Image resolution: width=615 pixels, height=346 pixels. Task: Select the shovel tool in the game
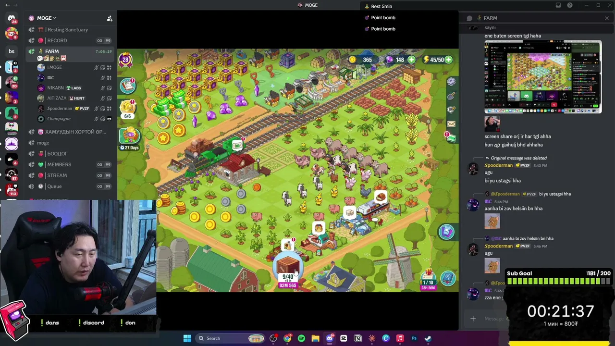(x=451, y=96)
